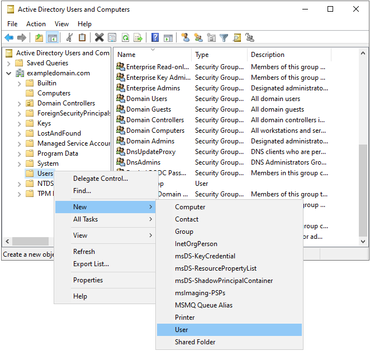Viewport: 370px width, 351px height.
Task: Sort by the Name column header
Action: coord(153,55)
